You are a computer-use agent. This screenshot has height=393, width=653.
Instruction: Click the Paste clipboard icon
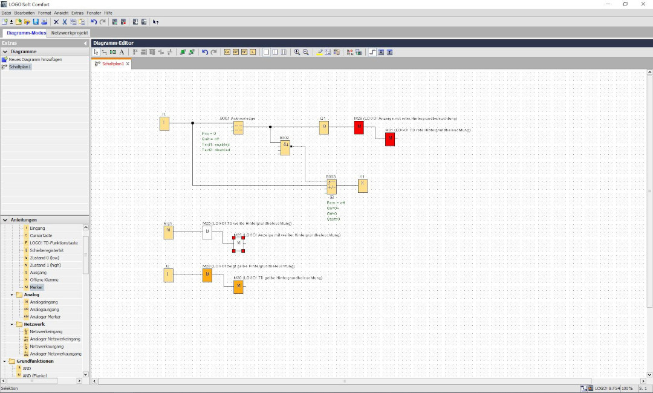point(82,22)
